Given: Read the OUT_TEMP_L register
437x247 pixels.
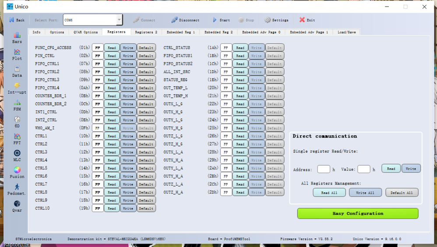Looking at the screenshot, I should pyautogui.click(x=240, y=88).
